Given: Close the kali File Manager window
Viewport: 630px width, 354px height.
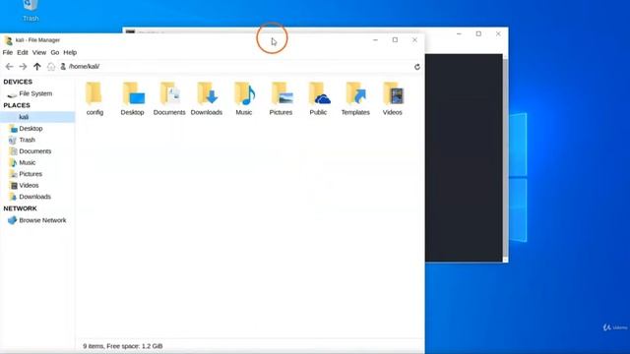Looking at the screenshot, I should click(414, 40).
